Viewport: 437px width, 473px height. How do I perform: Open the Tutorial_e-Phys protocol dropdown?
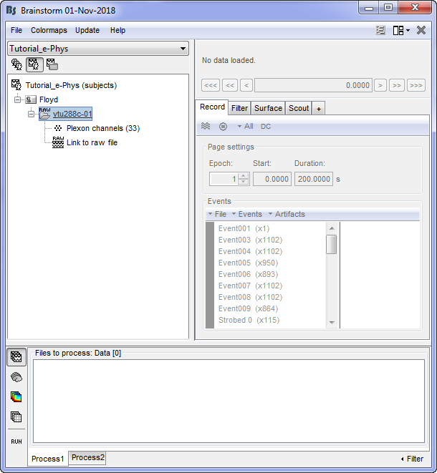(x=98, y=49)
